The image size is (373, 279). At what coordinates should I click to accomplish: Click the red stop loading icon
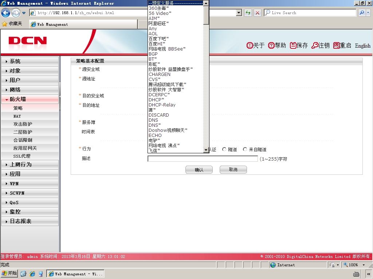tap(258, 13)
